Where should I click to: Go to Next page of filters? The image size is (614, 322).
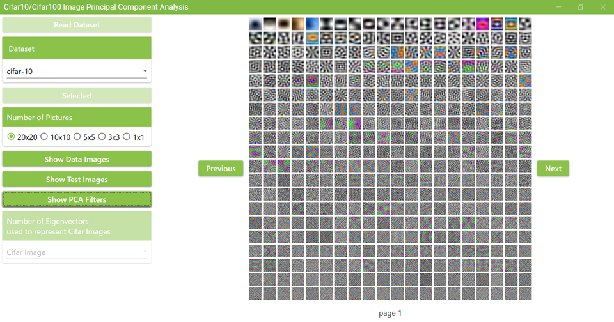tap(553, 168)
